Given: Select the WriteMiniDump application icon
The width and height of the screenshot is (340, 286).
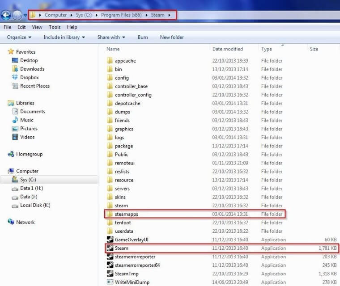Looking at the screenshot, I should click(x=110, y=282).
